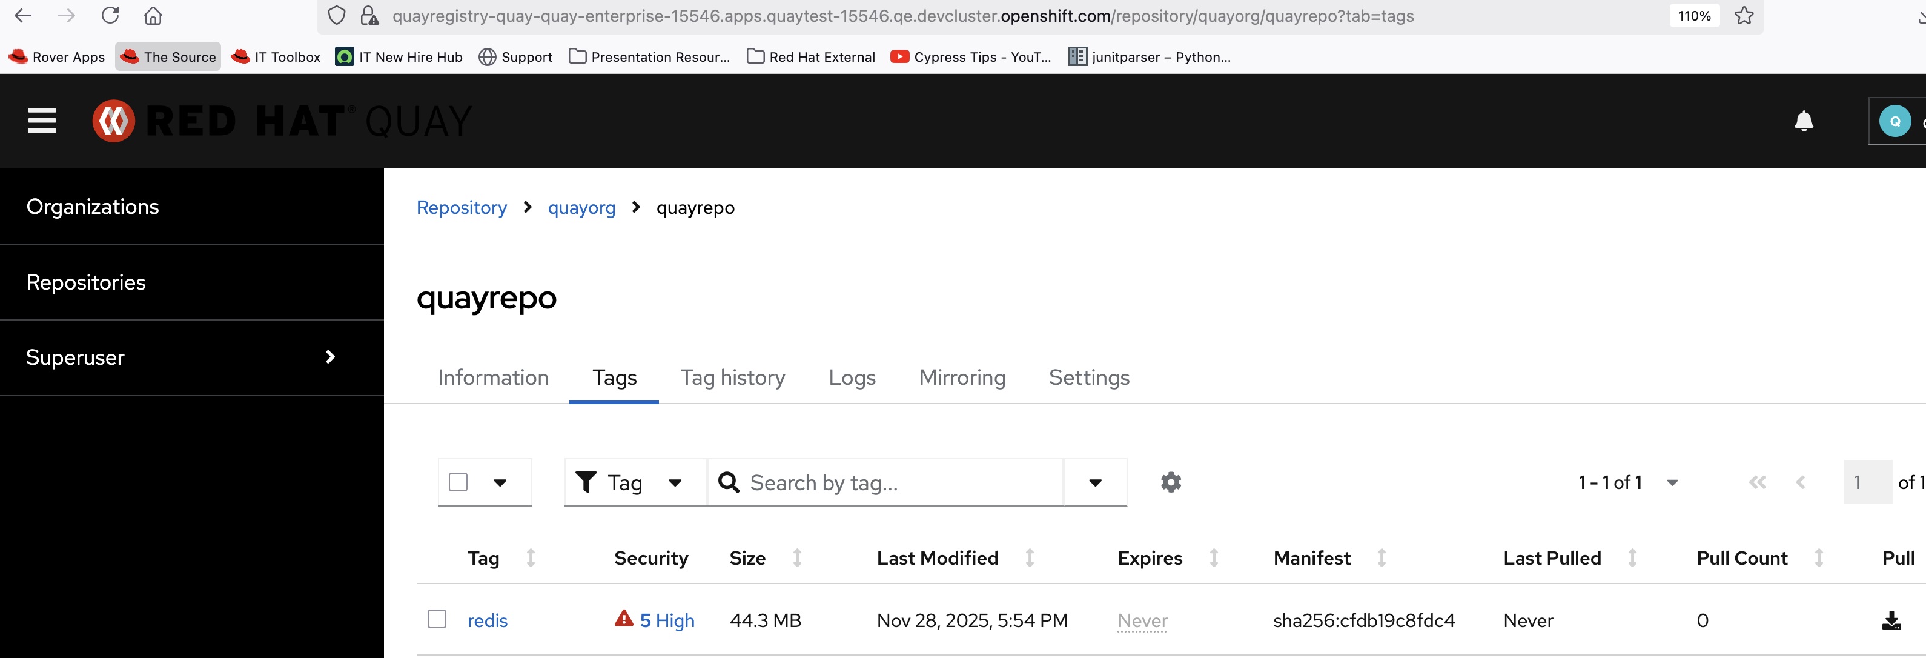The image size is (1926, 658).
Task: Click the pull download icon for redis
Action: pyautogui.click(x=1891, y=620)
